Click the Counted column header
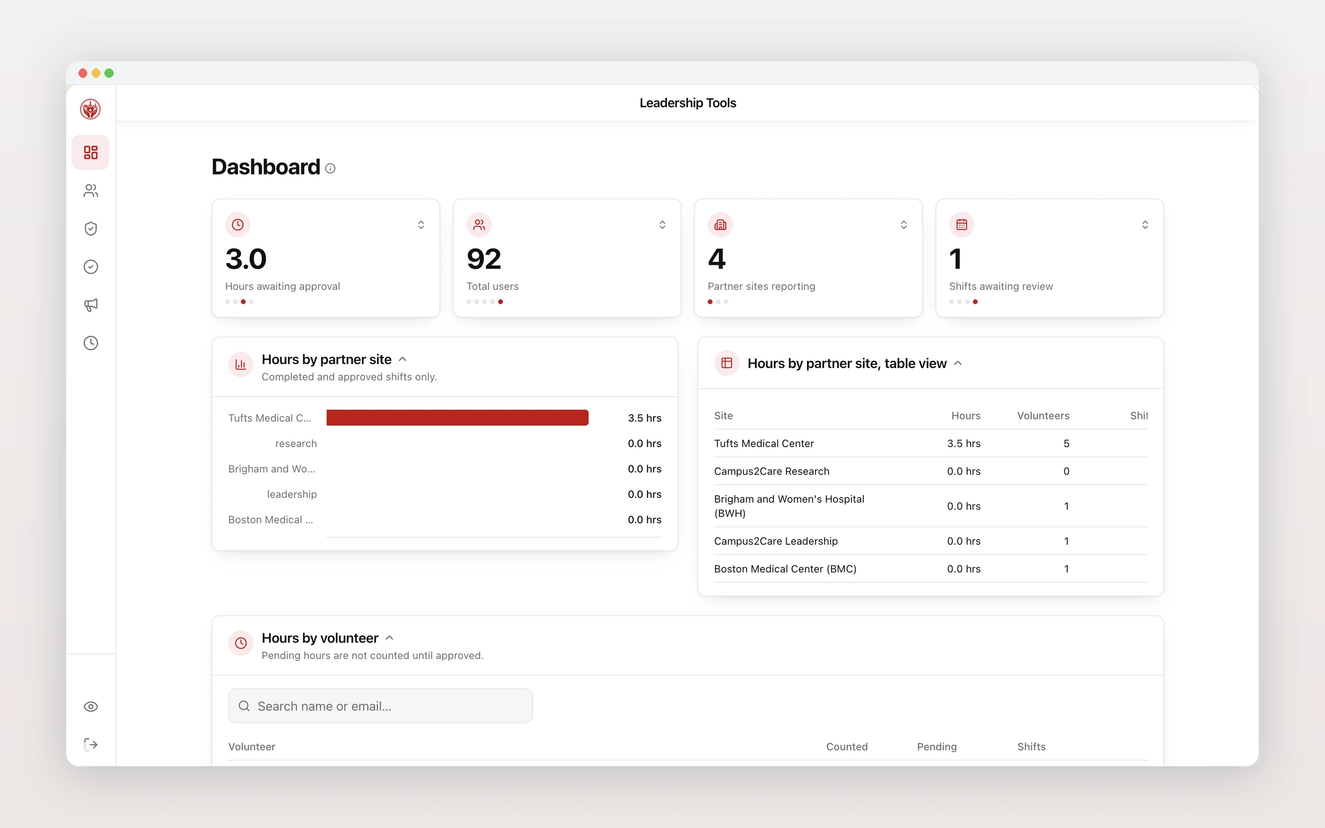Image resolution: width=1325 pixels, height=828 pixels. [847, 747]
